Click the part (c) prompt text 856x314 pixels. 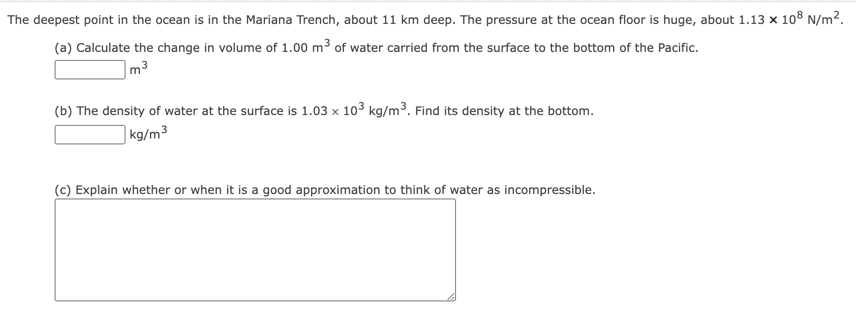324,189
